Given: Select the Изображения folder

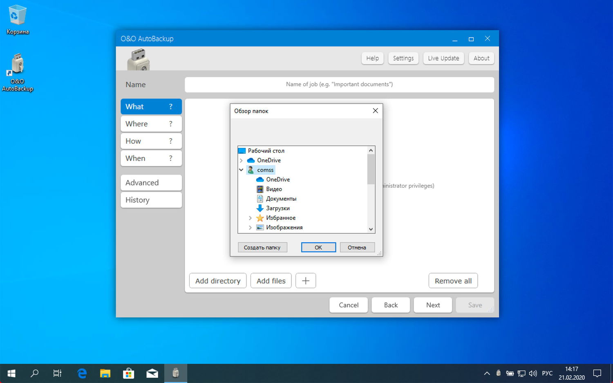Looking at the screenshot, I should coord(285,227).
